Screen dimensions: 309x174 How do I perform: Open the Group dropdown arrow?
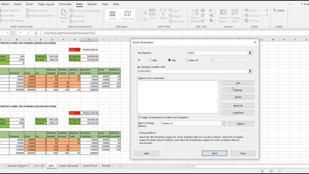pos(259,11)
